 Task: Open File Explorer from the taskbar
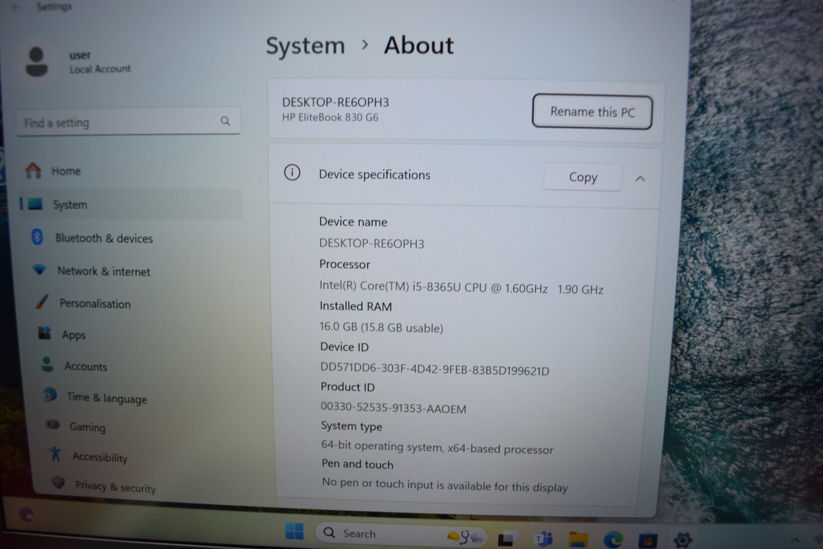pyautogui.click(x=578, y=540)
